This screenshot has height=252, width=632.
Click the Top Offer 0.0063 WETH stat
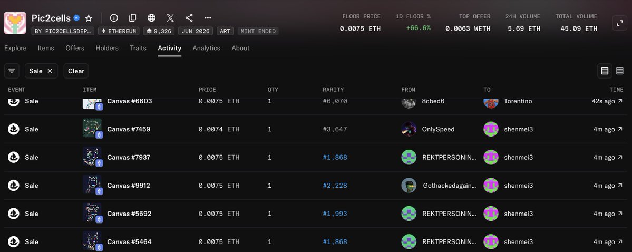pyautogui.click(x=468, y=28)
